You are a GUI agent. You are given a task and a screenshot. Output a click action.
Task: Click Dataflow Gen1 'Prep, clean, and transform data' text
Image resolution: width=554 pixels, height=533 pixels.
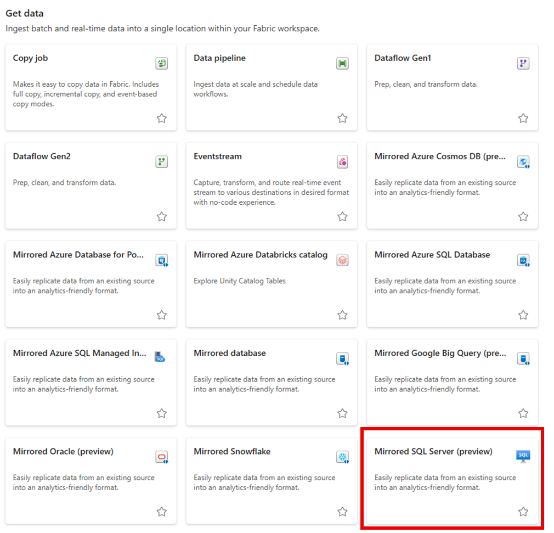click(x=426, y=84)
